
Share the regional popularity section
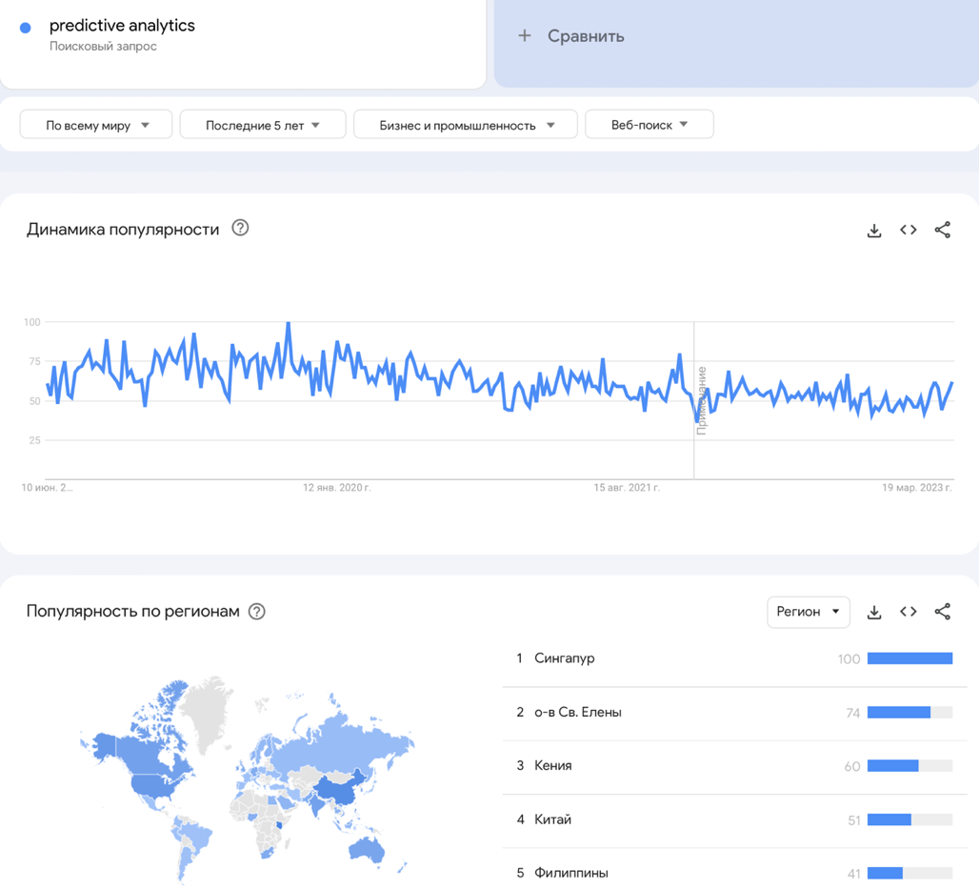(942, 612)
